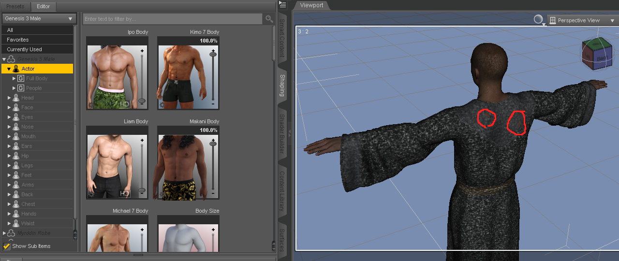Select the Viewport tab
Screen dimensions: 619x261
[x=312, y=5]
